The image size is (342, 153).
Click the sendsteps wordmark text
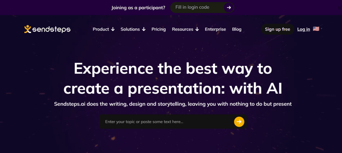tap(51, 29)
